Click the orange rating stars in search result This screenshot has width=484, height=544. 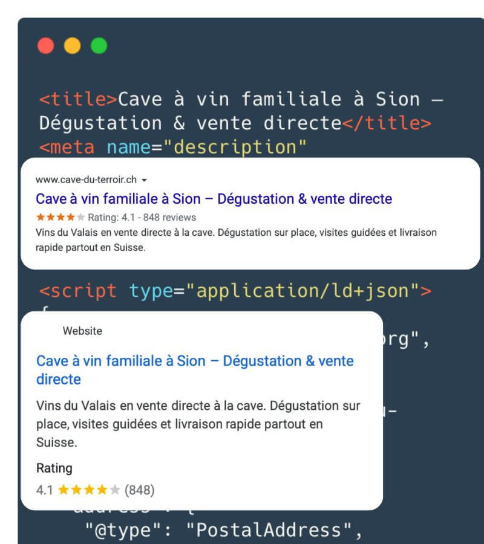pos(60,217)
